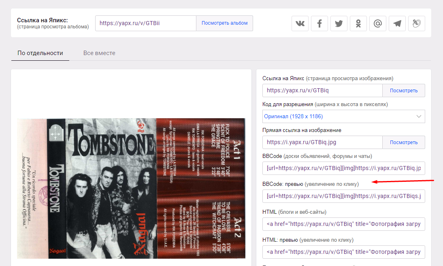Click 'Посмотреть альбом' button
The height and width of the screenshot is (266, 443).
pos(225,23)
